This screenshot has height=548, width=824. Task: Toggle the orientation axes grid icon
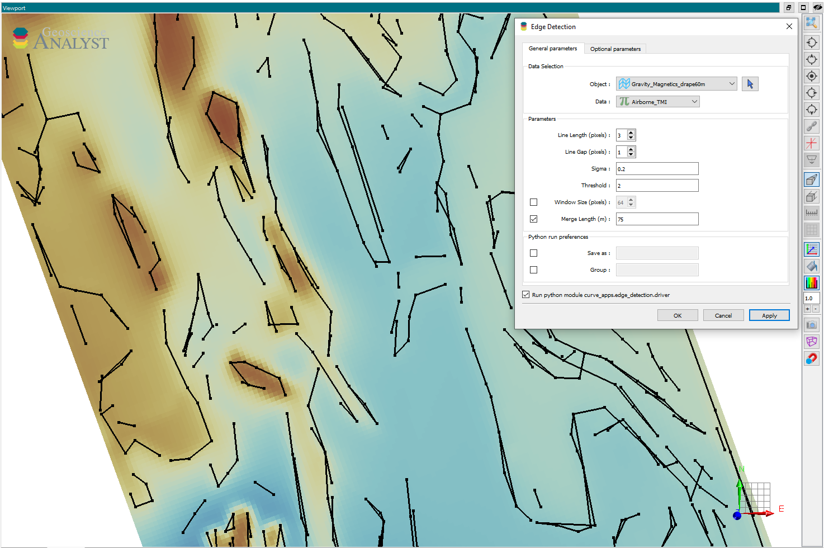812,249
